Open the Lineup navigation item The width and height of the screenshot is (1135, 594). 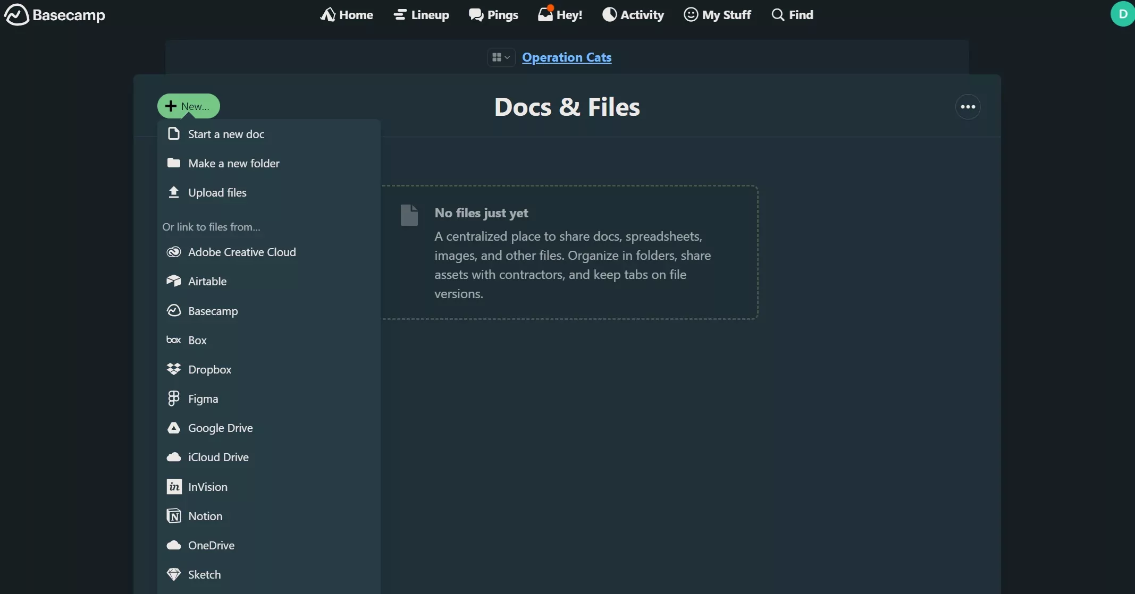(x=421, y=14)
